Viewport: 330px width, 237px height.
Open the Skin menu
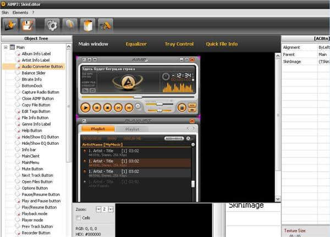[5, 12]
